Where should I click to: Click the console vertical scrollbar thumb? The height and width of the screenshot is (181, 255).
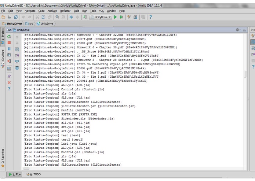pyautogui.click(x=245, y=74)
